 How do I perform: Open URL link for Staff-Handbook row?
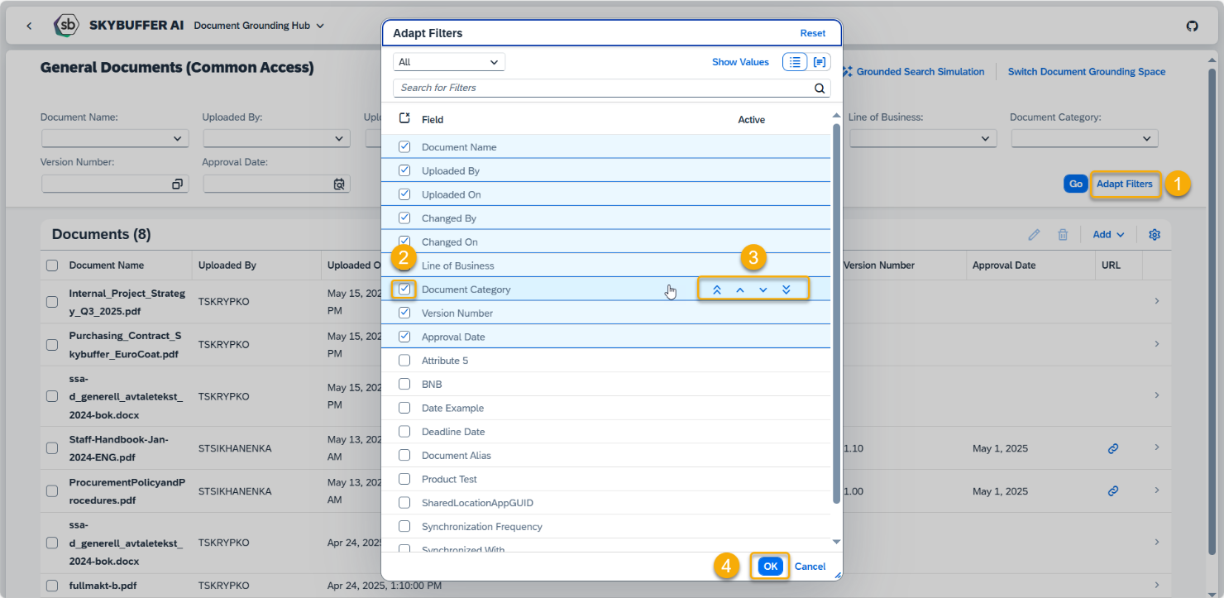(1113, 448)
